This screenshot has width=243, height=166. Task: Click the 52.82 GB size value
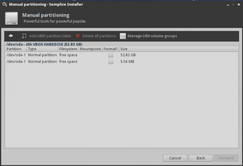click(128, 55)
